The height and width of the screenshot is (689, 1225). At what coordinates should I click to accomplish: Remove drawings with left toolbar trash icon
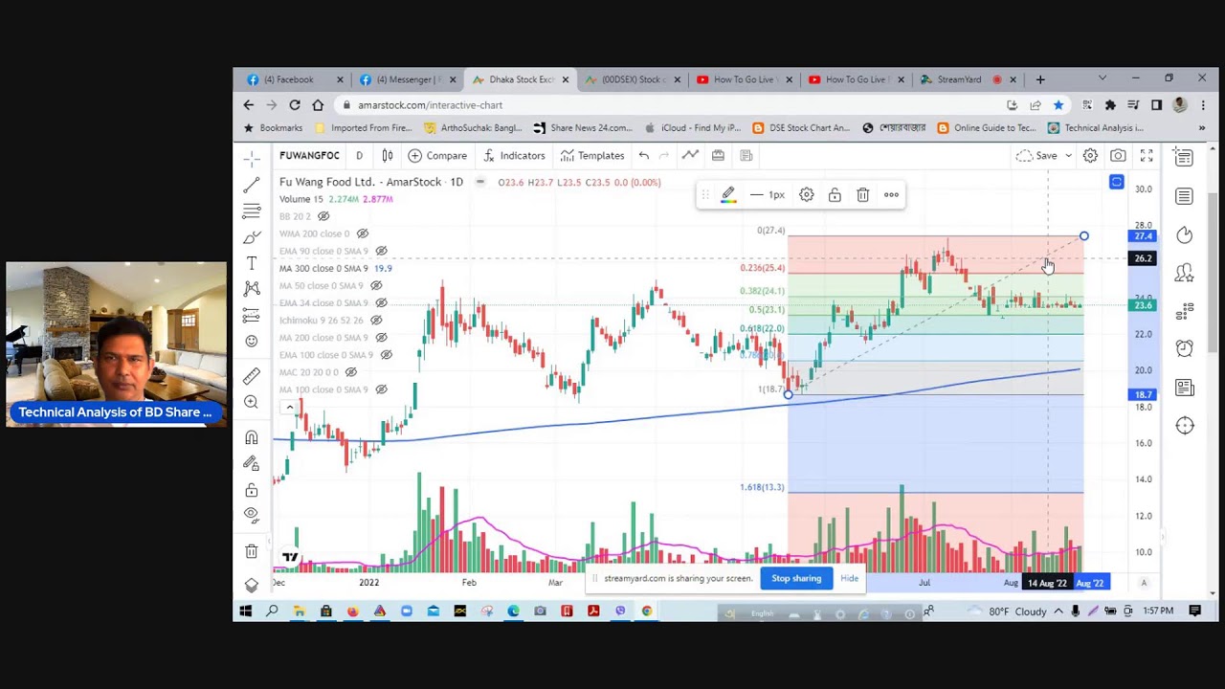252,551
